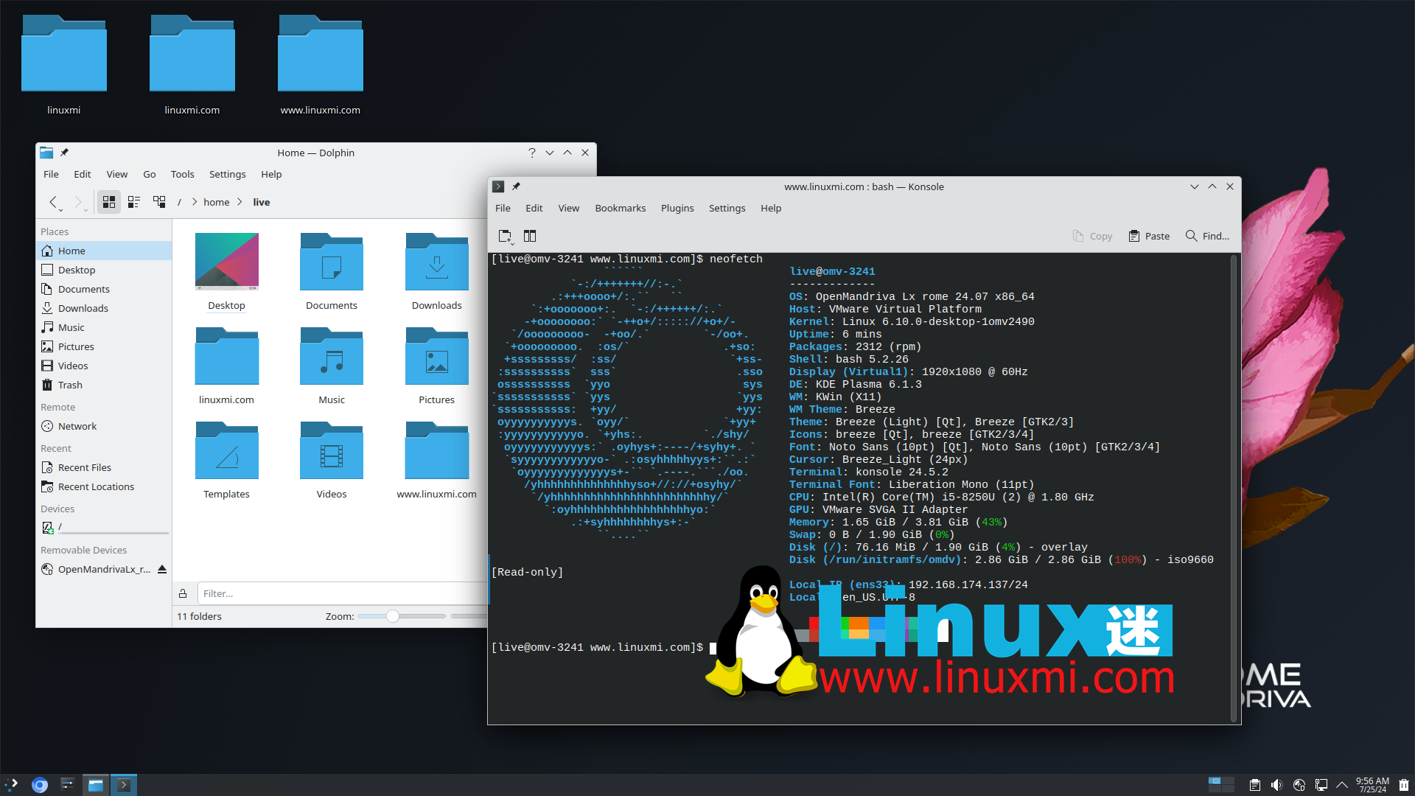
Task: Click home breadcrumb in Dolphin path
Action: (217, 202)
